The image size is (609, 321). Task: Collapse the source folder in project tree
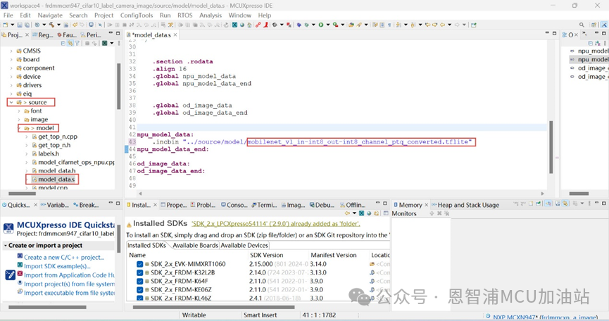pyautogui.click(x=11, y=102)
